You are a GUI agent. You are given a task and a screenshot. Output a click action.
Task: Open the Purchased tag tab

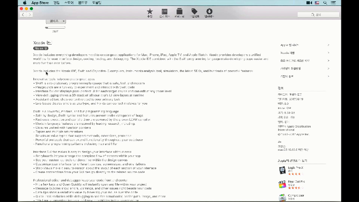pos(194,13)
